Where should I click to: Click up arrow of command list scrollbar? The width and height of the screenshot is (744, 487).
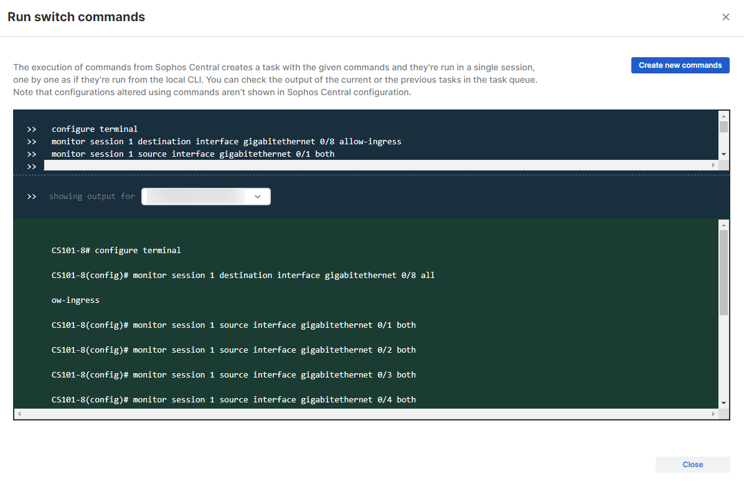723,116
